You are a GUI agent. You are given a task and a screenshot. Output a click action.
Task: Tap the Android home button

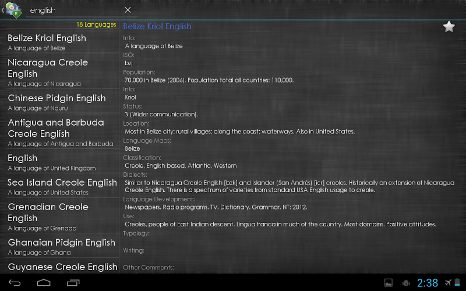click(x=44, y=283)
